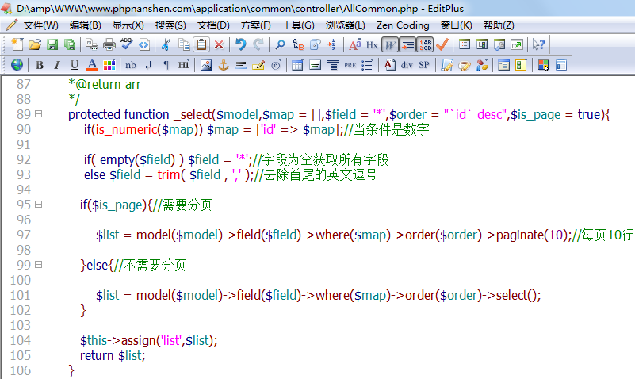635x379 pixels.
Task: Click the Go to Line icon
Action: (333, 44)
